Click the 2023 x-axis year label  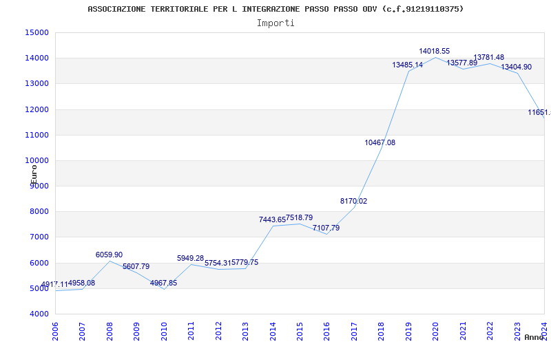(517, 332)
